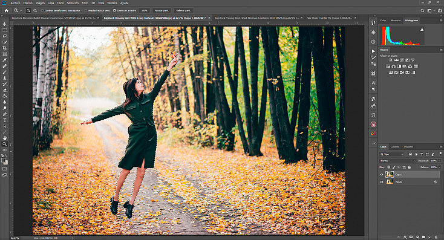Select the Eraser tool
Viewport: 444px width, 240px height.
[x=4, y=90]
